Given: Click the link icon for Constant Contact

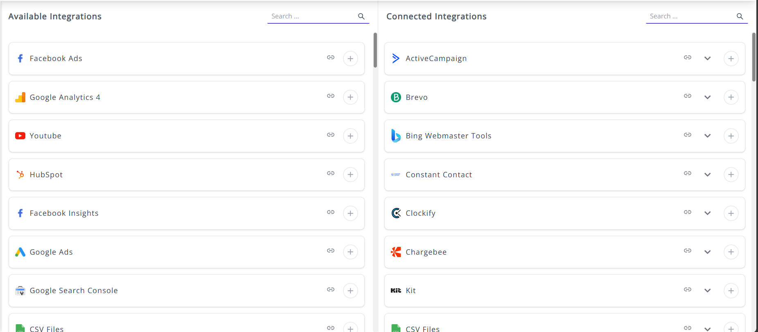Looking at the screenshot, I should coord(688,173).
